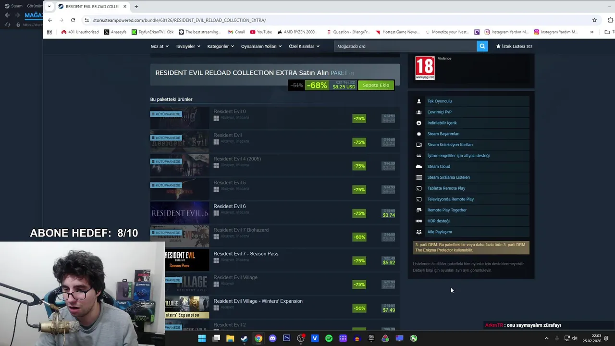
Task: Open the Hottest Game News bookmark
Action: pos(398,32)
